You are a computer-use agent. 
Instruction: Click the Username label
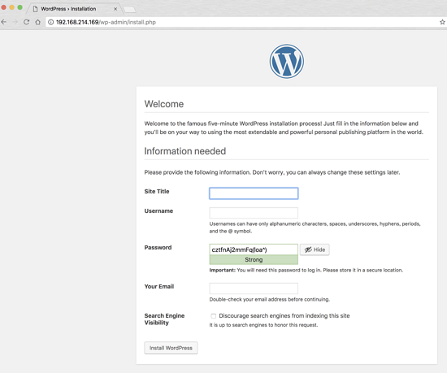pos(158,210)
